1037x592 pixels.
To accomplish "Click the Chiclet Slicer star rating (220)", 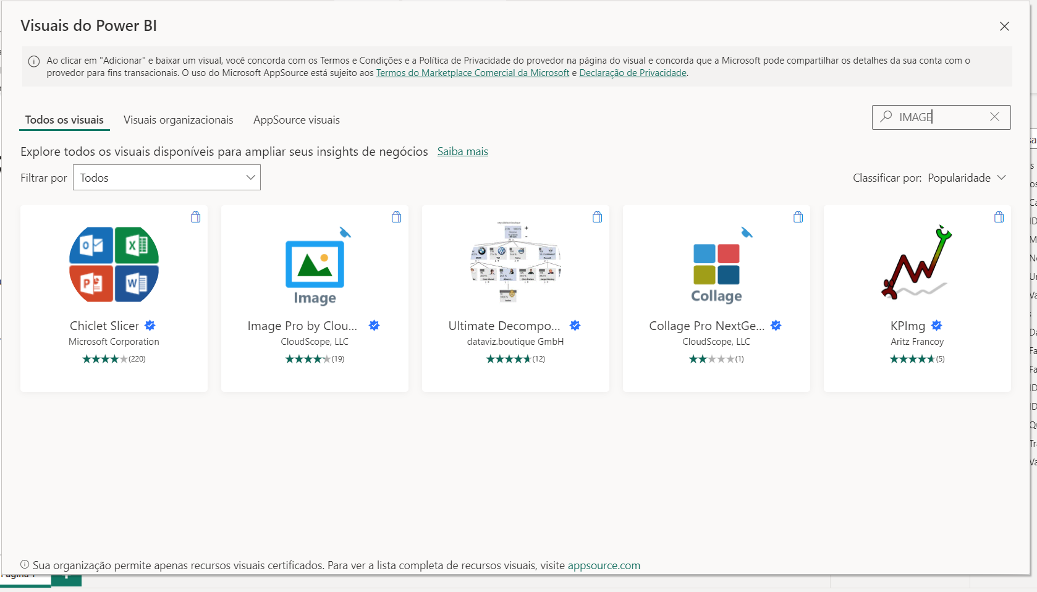I will click(x=114, y=359).
